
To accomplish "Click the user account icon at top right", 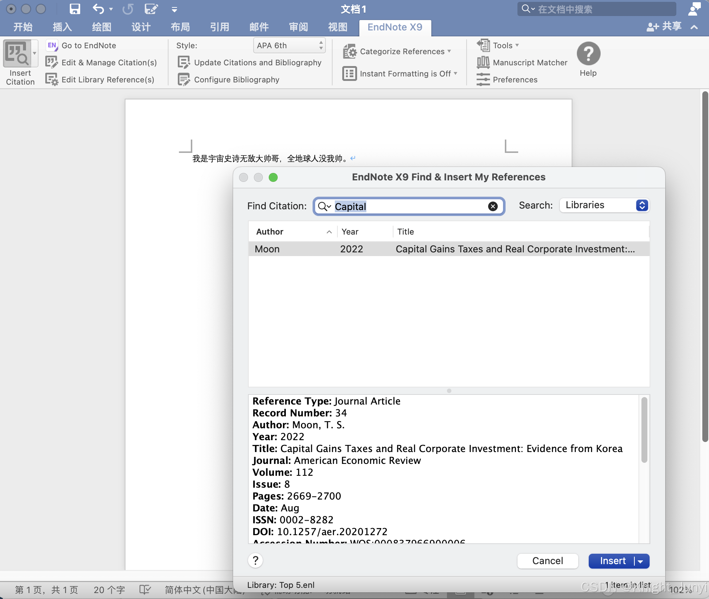I will click(694, 9).
